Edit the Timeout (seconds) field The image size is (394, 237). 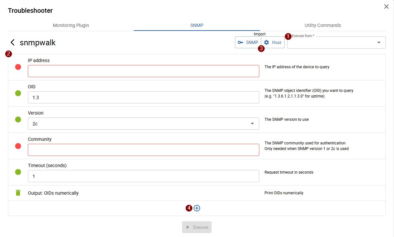point(143,176)
